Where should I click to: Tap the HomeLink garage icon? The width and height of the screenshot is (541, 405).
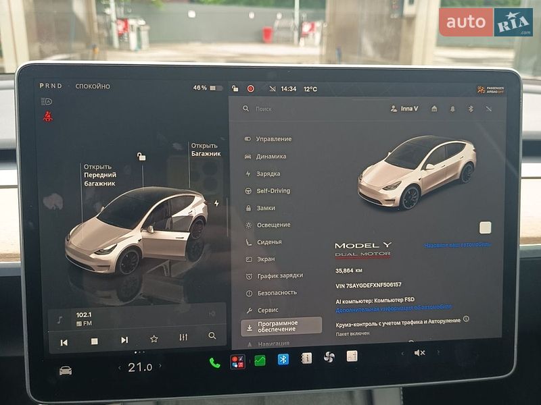(x=434, y=109)
